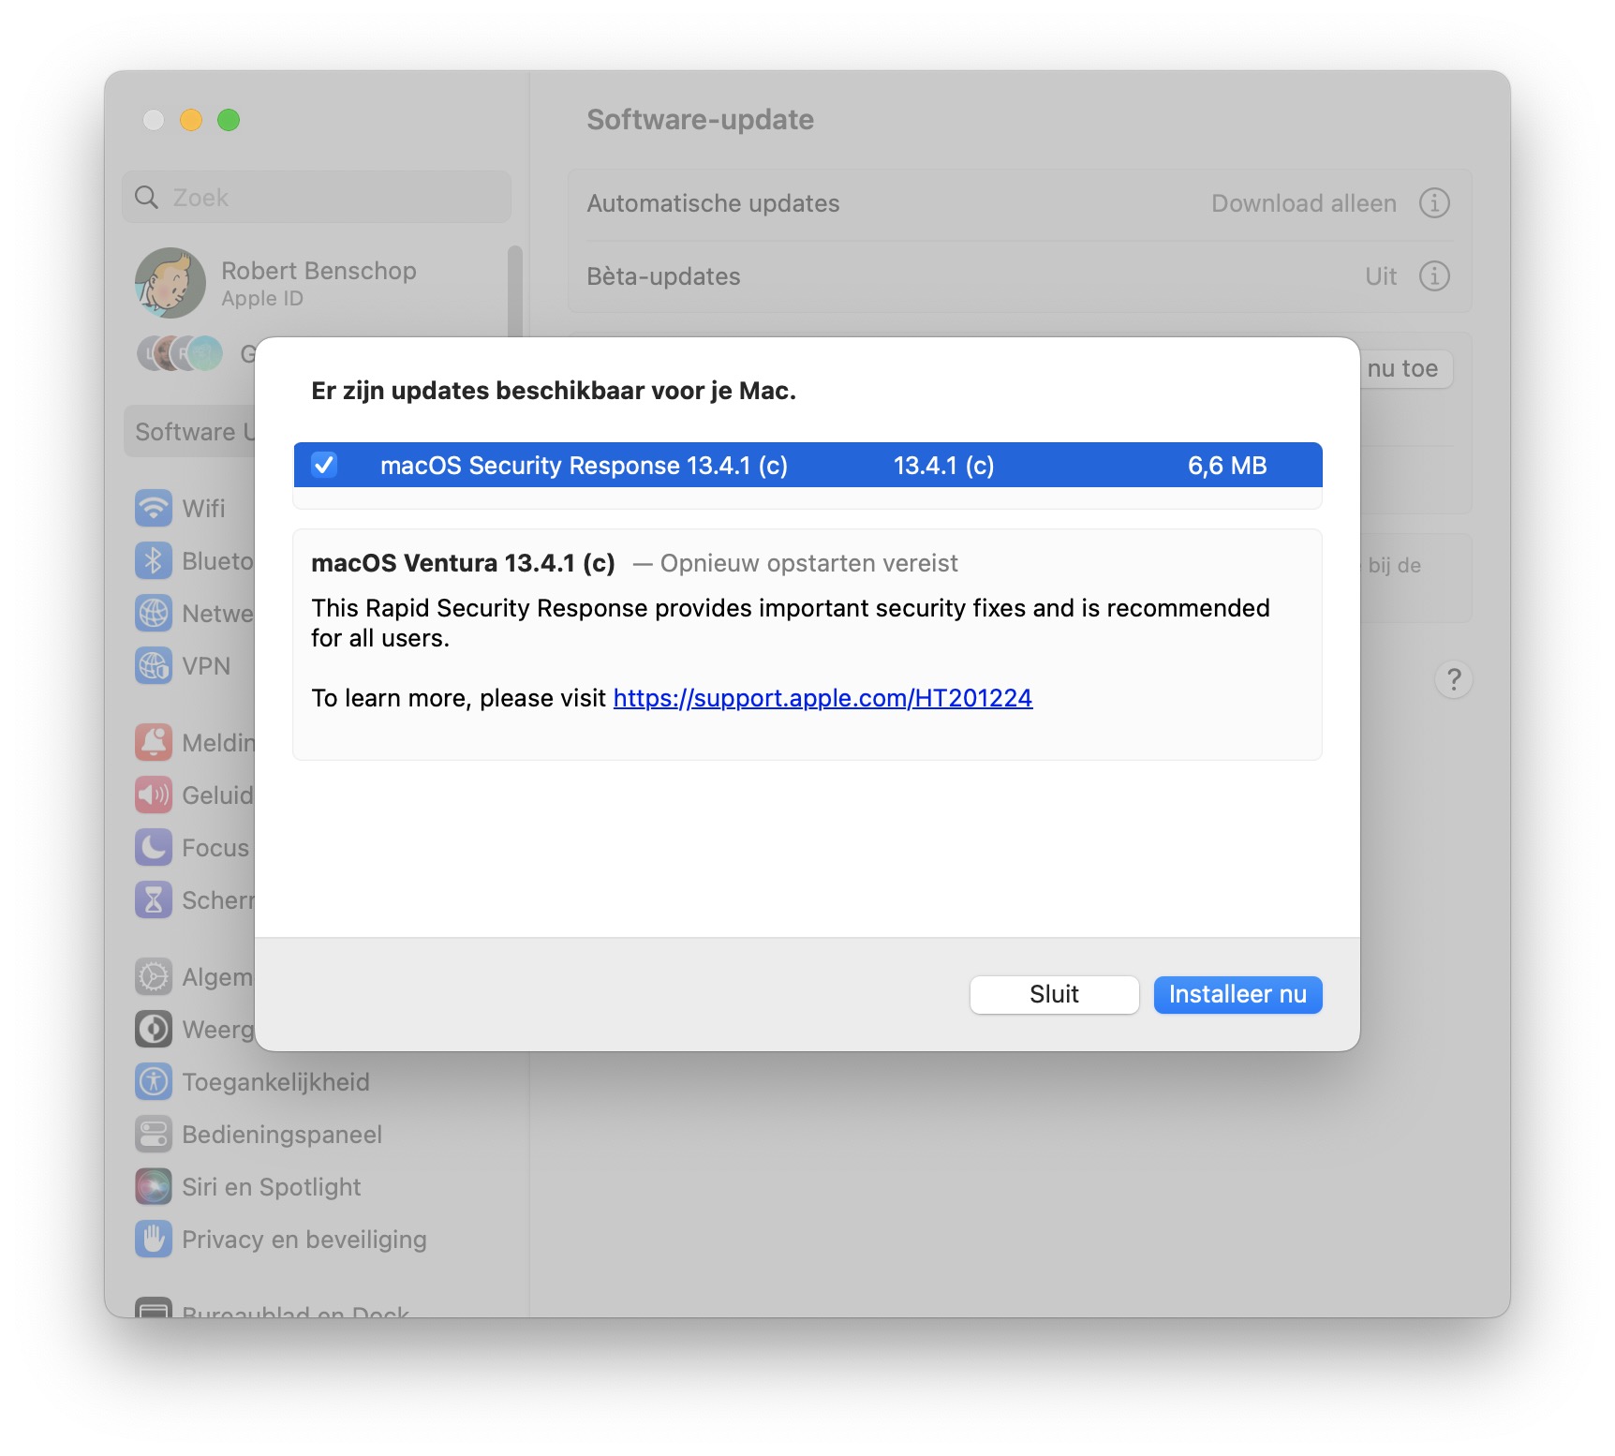The image size is (1615, 1456).
Task: Click the Zoek search field
Action: point(317,198)
